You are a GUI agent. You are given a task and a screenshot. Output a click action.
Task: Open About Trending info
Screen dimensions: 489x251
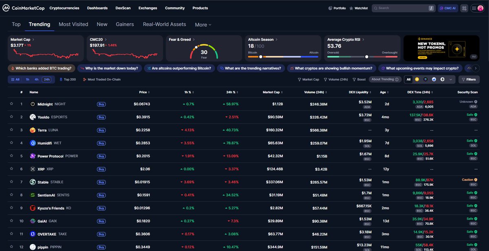click(x=385, y=79)
